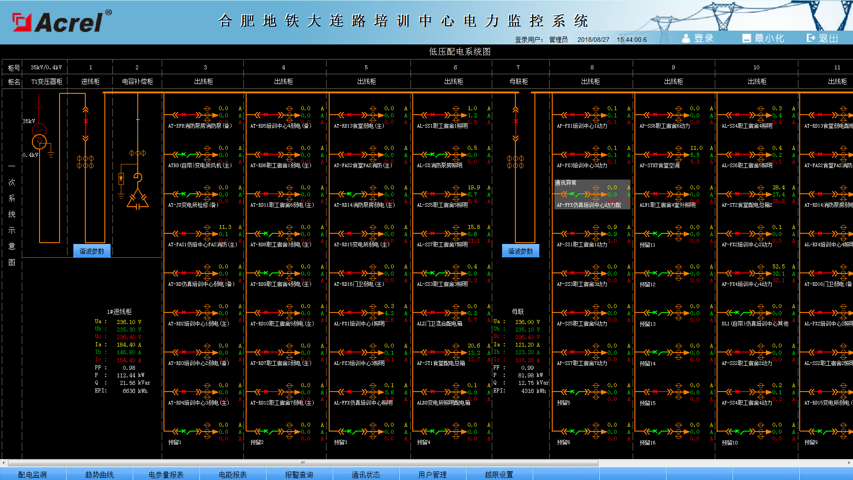
Task: Click the 退出 exit icon in header
Action: [811, 38]
